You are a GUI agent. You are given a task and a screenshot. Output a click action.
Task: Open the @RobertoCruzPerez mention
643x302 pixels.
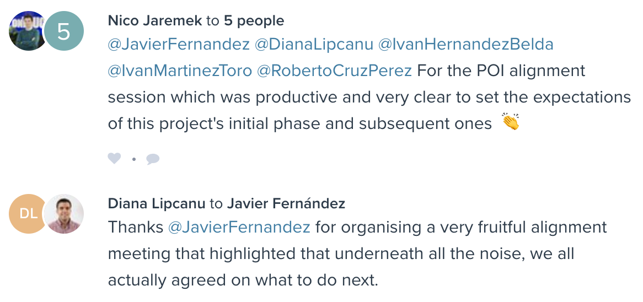[334, 71]
